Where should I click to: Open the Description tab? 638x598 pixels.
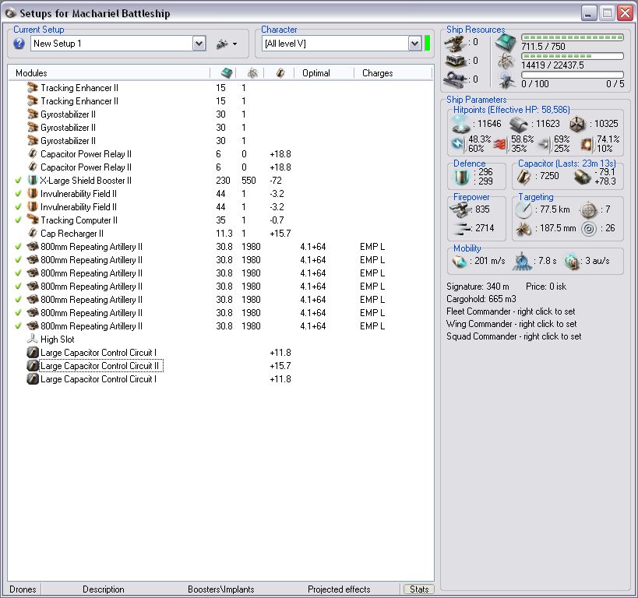point(104,589)
